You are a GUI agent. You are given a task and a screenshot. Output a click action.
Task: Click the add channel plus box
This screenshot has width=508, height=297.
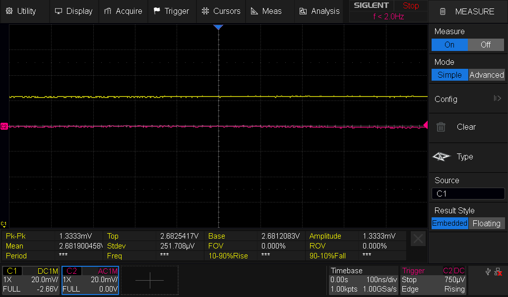tap(150, 280)
